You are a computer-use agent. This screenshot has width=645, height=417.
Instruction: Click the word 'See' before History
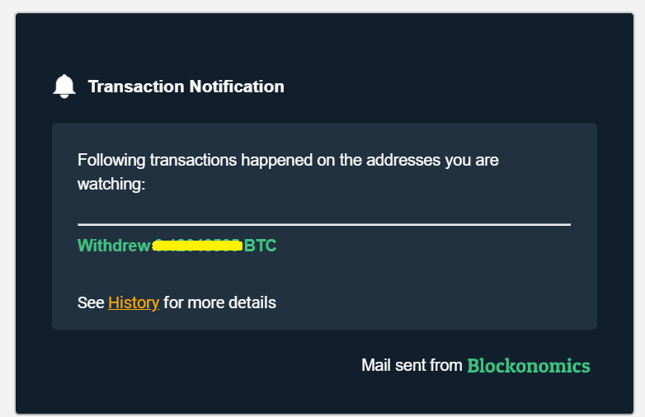(91, 302)
